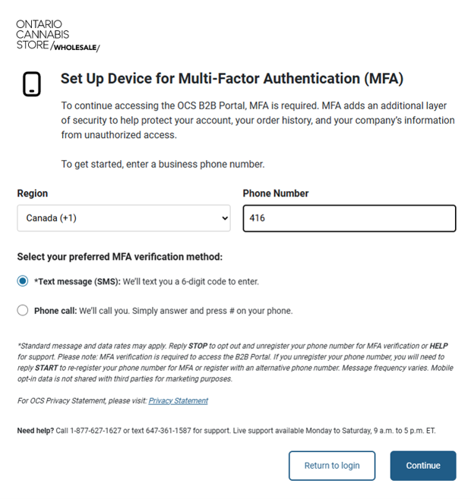Click the bold START keyword in disclaimer
This screenshot has height=499, width=474.
tap(46, 368)
